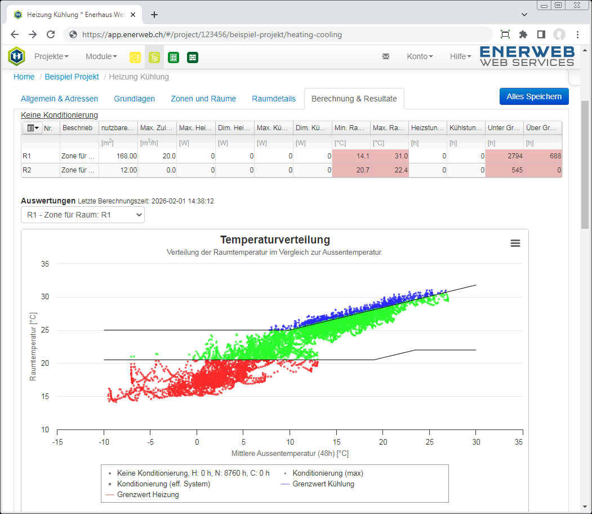The height and width of the screenshot is (514, 592).
Task: Open the yellow cube module icon
Action: pyautogui.click(x=135, y=57)
